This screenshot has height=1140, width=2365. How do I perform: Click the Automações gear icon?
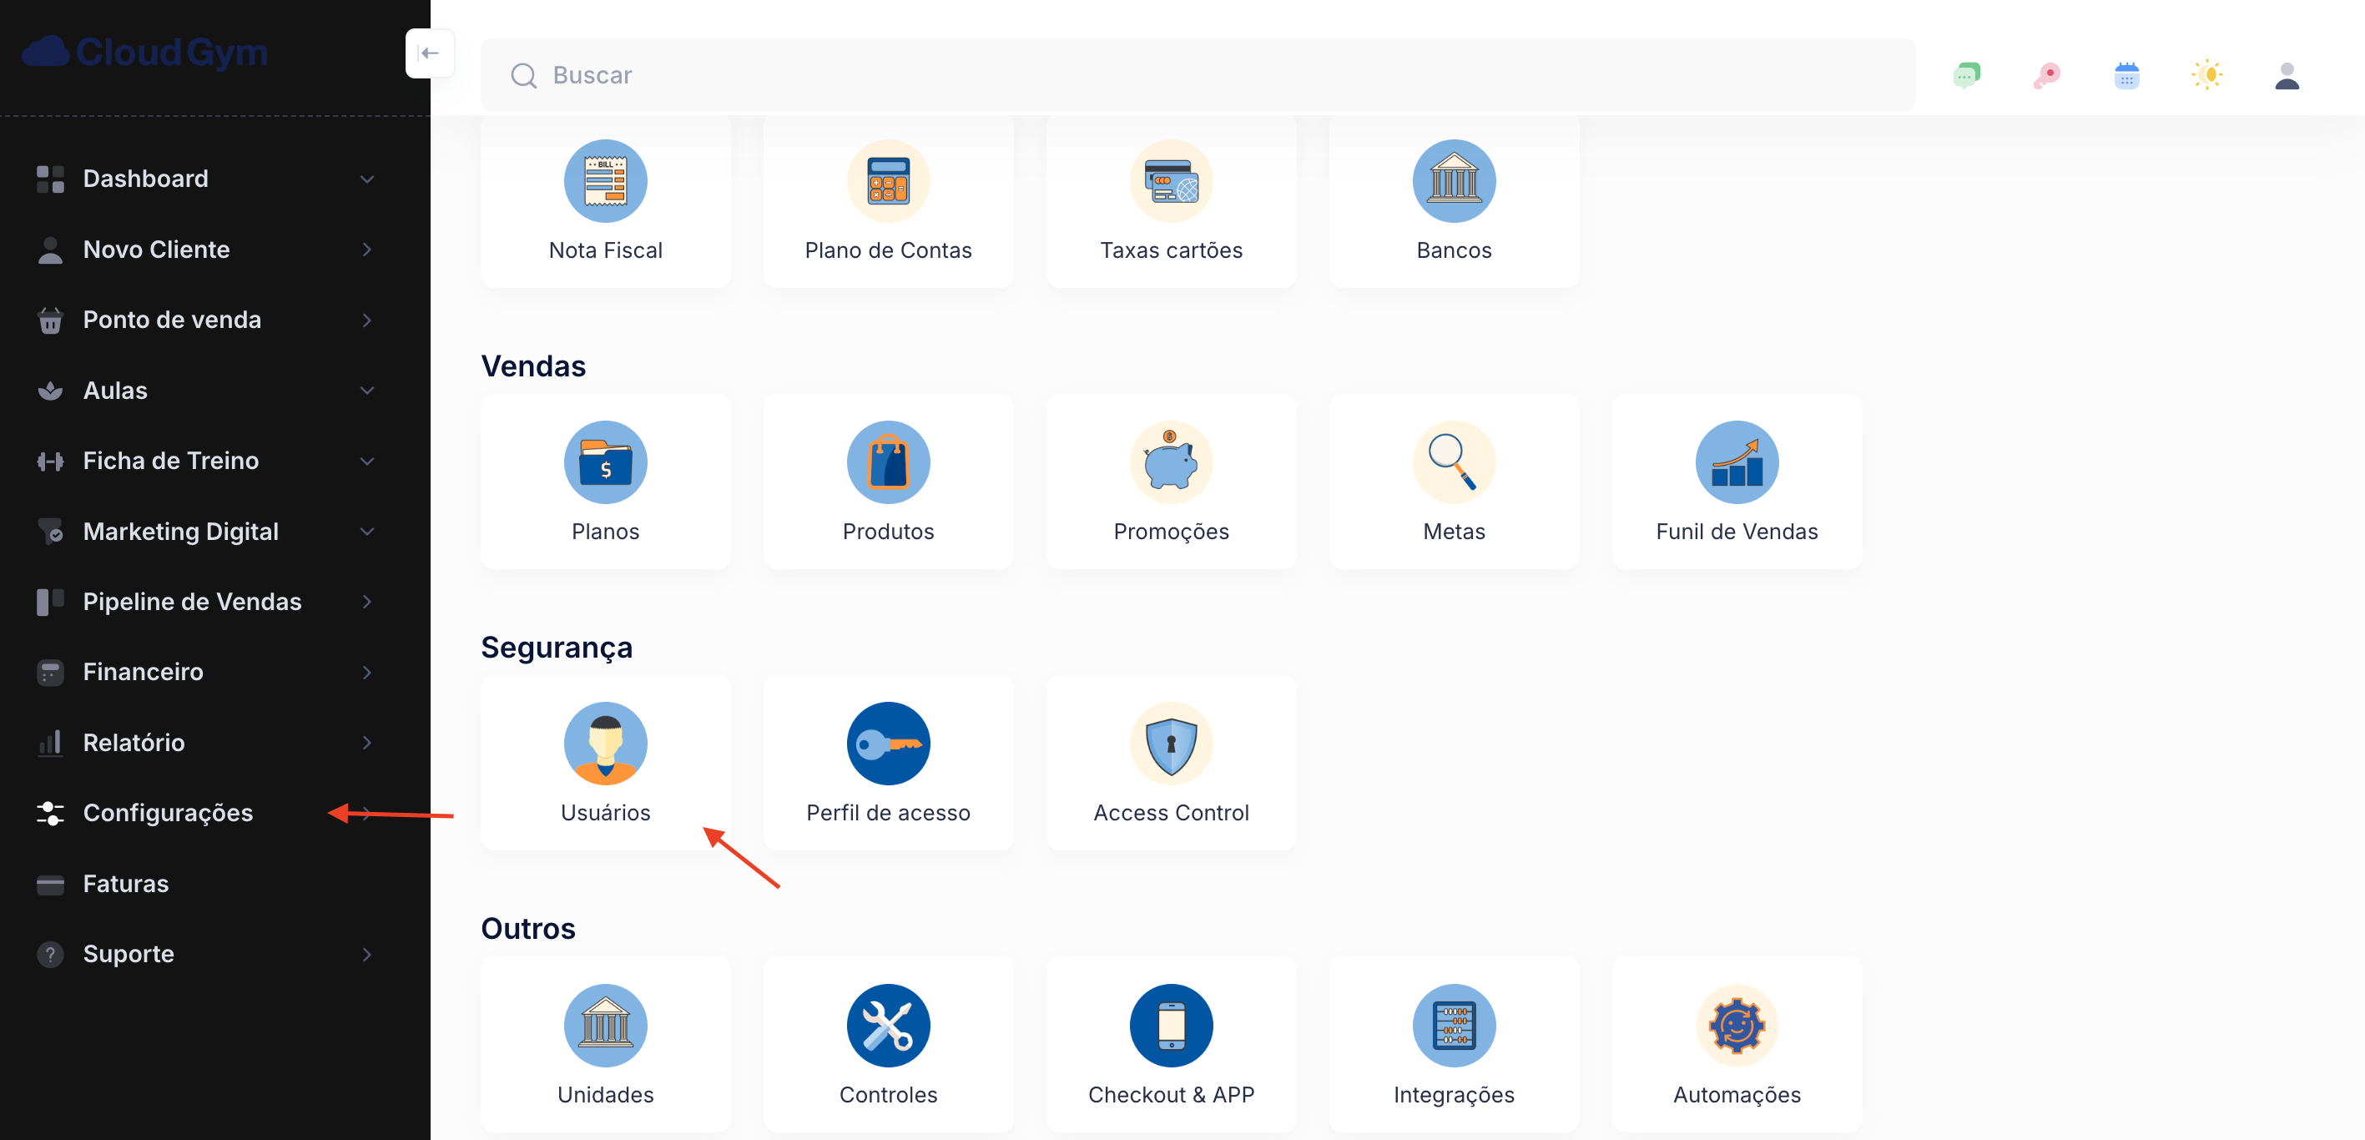click(1736, 1026)
